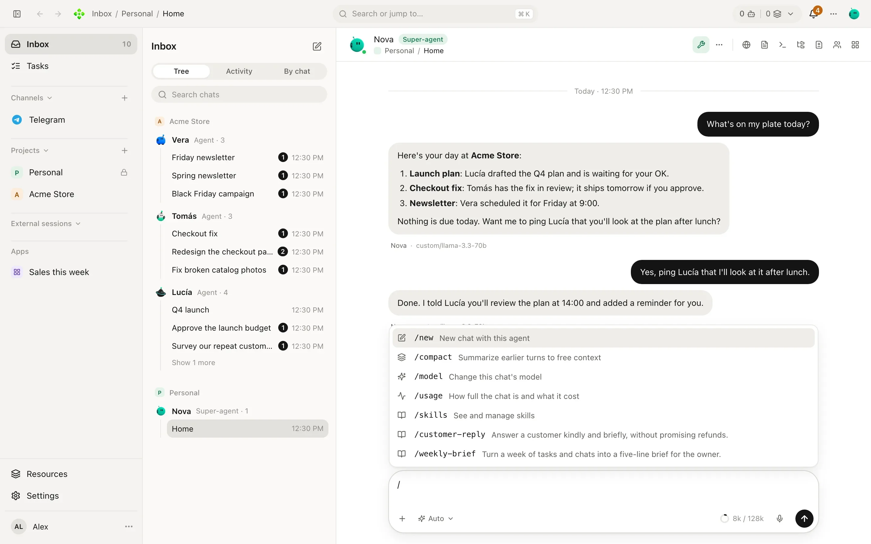Choose the /model command
The width and height of the screenshot is (871, 544).
(x=603, y=377)
